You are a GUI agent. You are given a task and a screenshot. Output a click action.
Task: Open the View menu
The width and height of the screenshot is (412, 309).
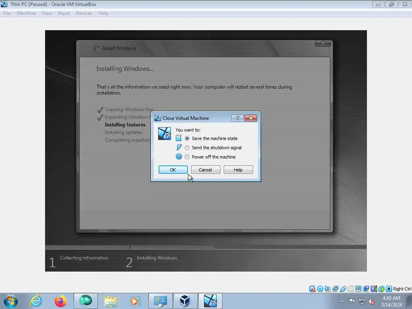[x=47, y=13]
